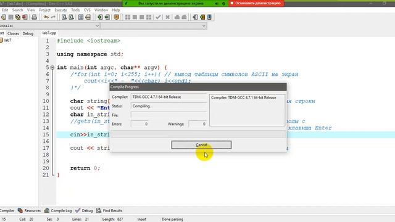Open the Help menu
The width and height of the screenshot is (395, 222).
coord(116,10)
